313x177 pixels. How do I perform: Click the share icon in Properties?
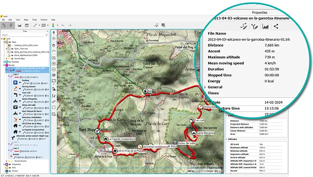pos(276,27)
